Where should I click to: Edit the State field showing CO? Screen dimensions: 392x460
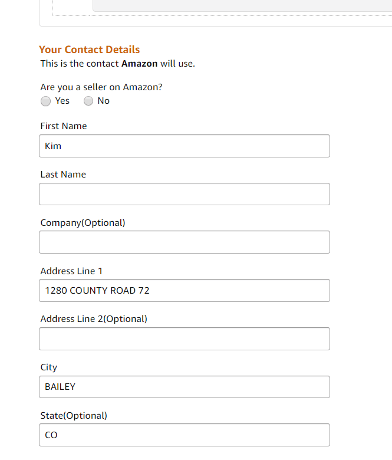coord(184,435)
